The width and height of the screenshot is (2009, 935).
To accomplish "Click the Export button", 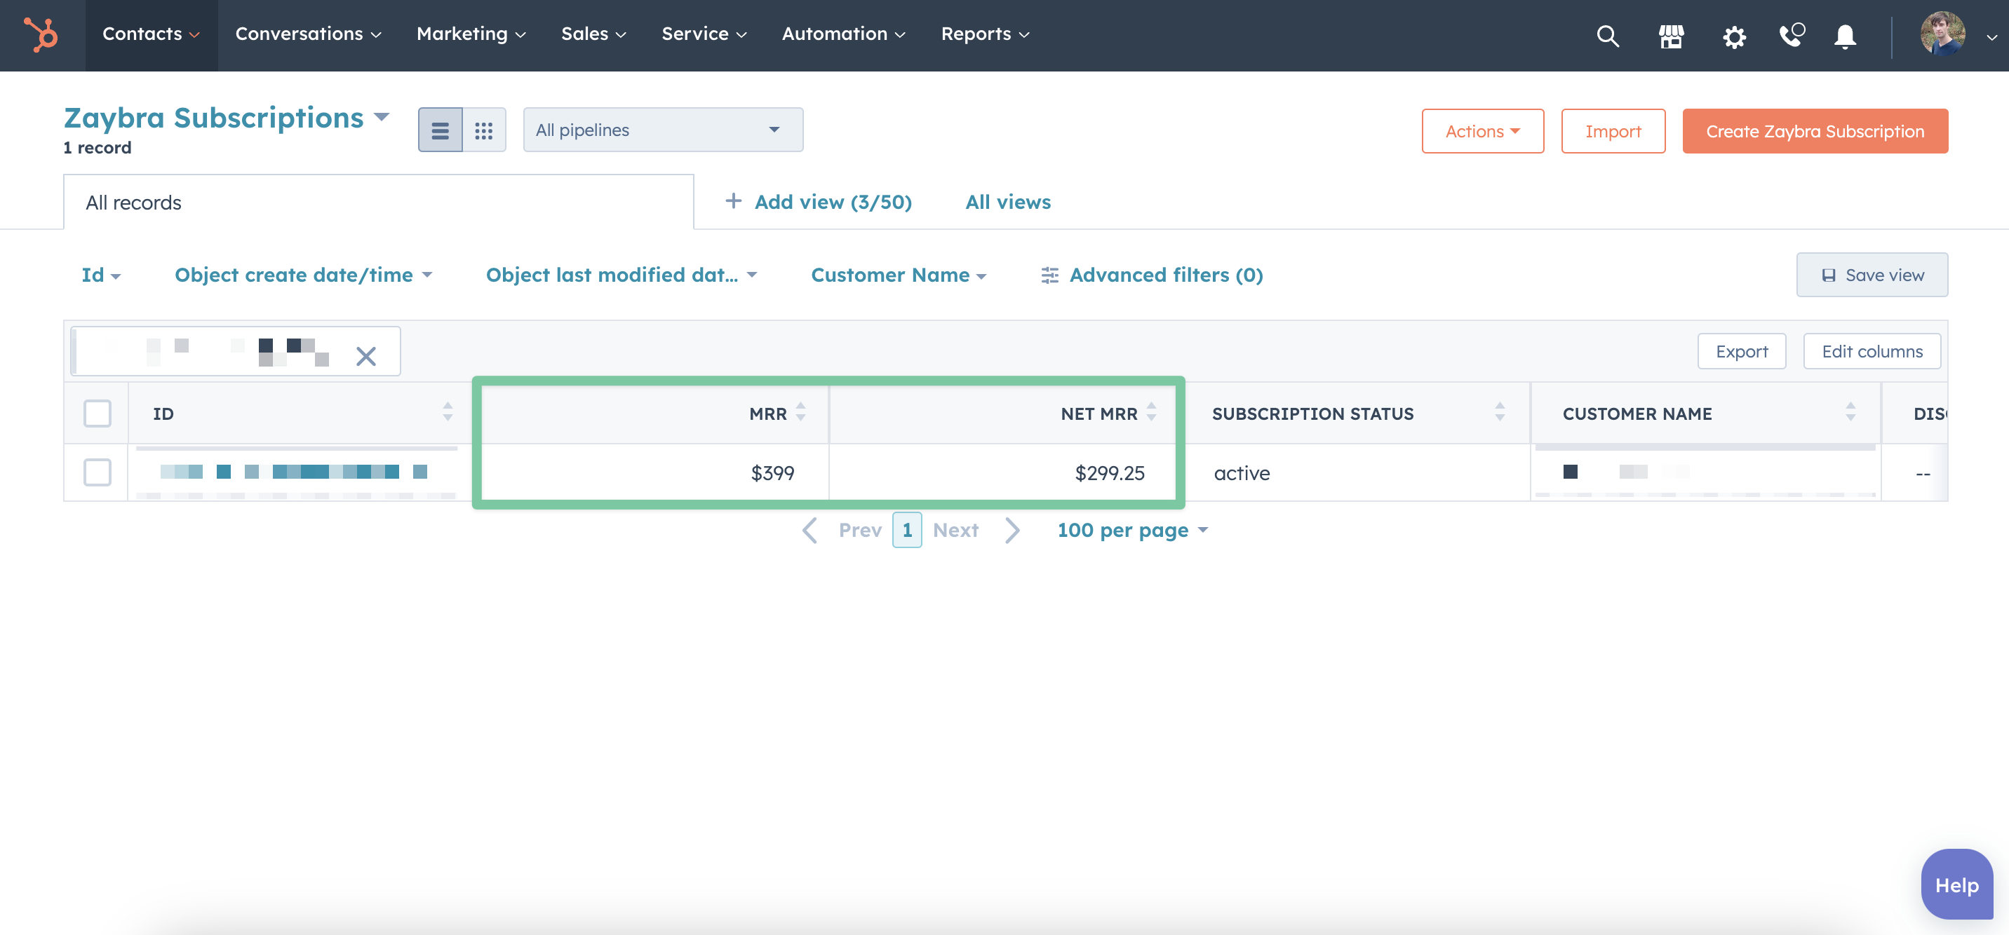I will [x=1742, y=351].
